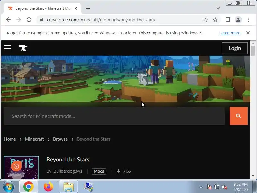Open the clock showing 9:52 AM
Viewport: 257px width, 193px height.
click(241, 187)
